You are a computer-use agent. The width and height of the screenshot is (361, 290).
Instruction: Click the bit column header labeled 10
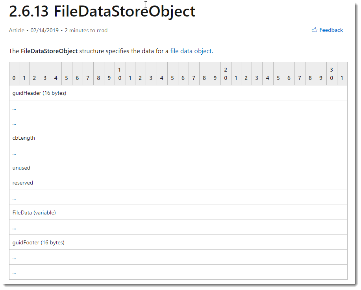(119, 74)
